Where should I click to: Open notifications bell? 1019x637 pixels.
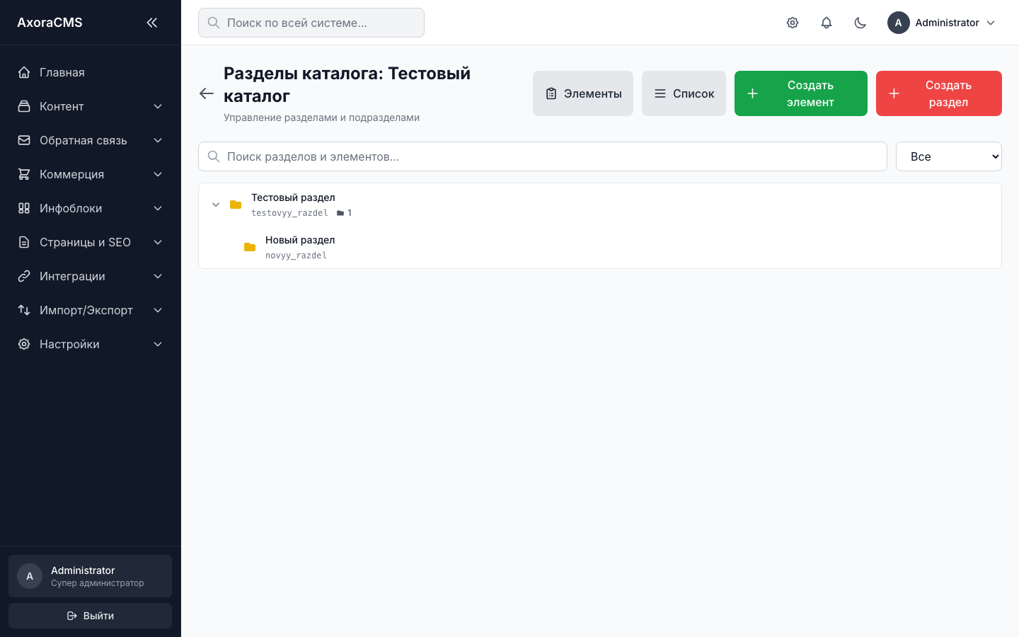[827, 23]
